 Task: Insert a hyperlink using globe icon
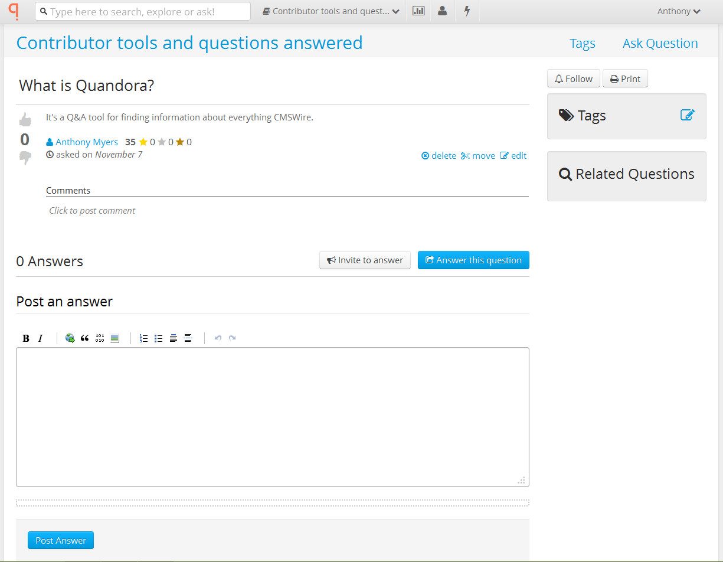(x=70, y=338)
